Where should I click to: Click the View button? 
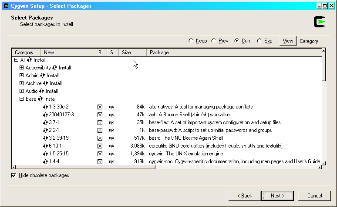click(288, 41)
